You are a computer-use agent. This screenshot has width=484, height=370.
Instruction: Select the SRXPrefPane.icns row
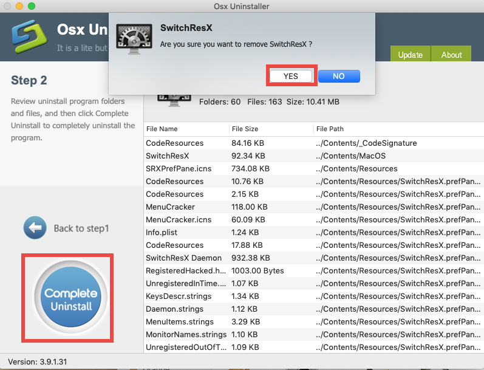(x=313, y=169)
